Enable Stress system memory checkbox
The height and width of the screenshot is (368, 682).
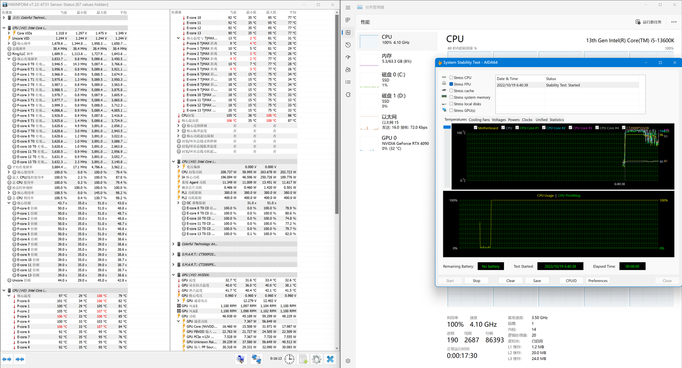[x=451, y=97]
